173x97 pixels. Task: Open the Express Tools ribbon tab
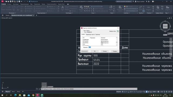tap(61, 4)
